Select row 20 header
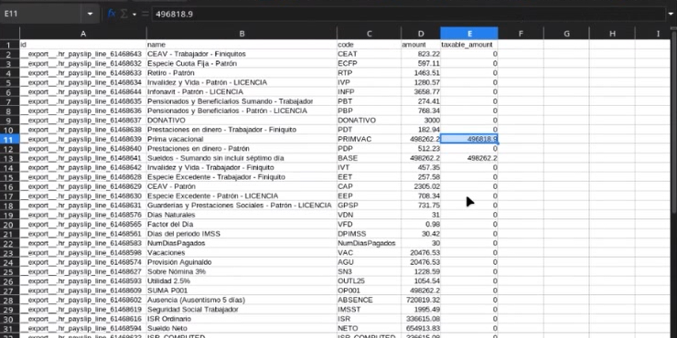 (9, 224)
